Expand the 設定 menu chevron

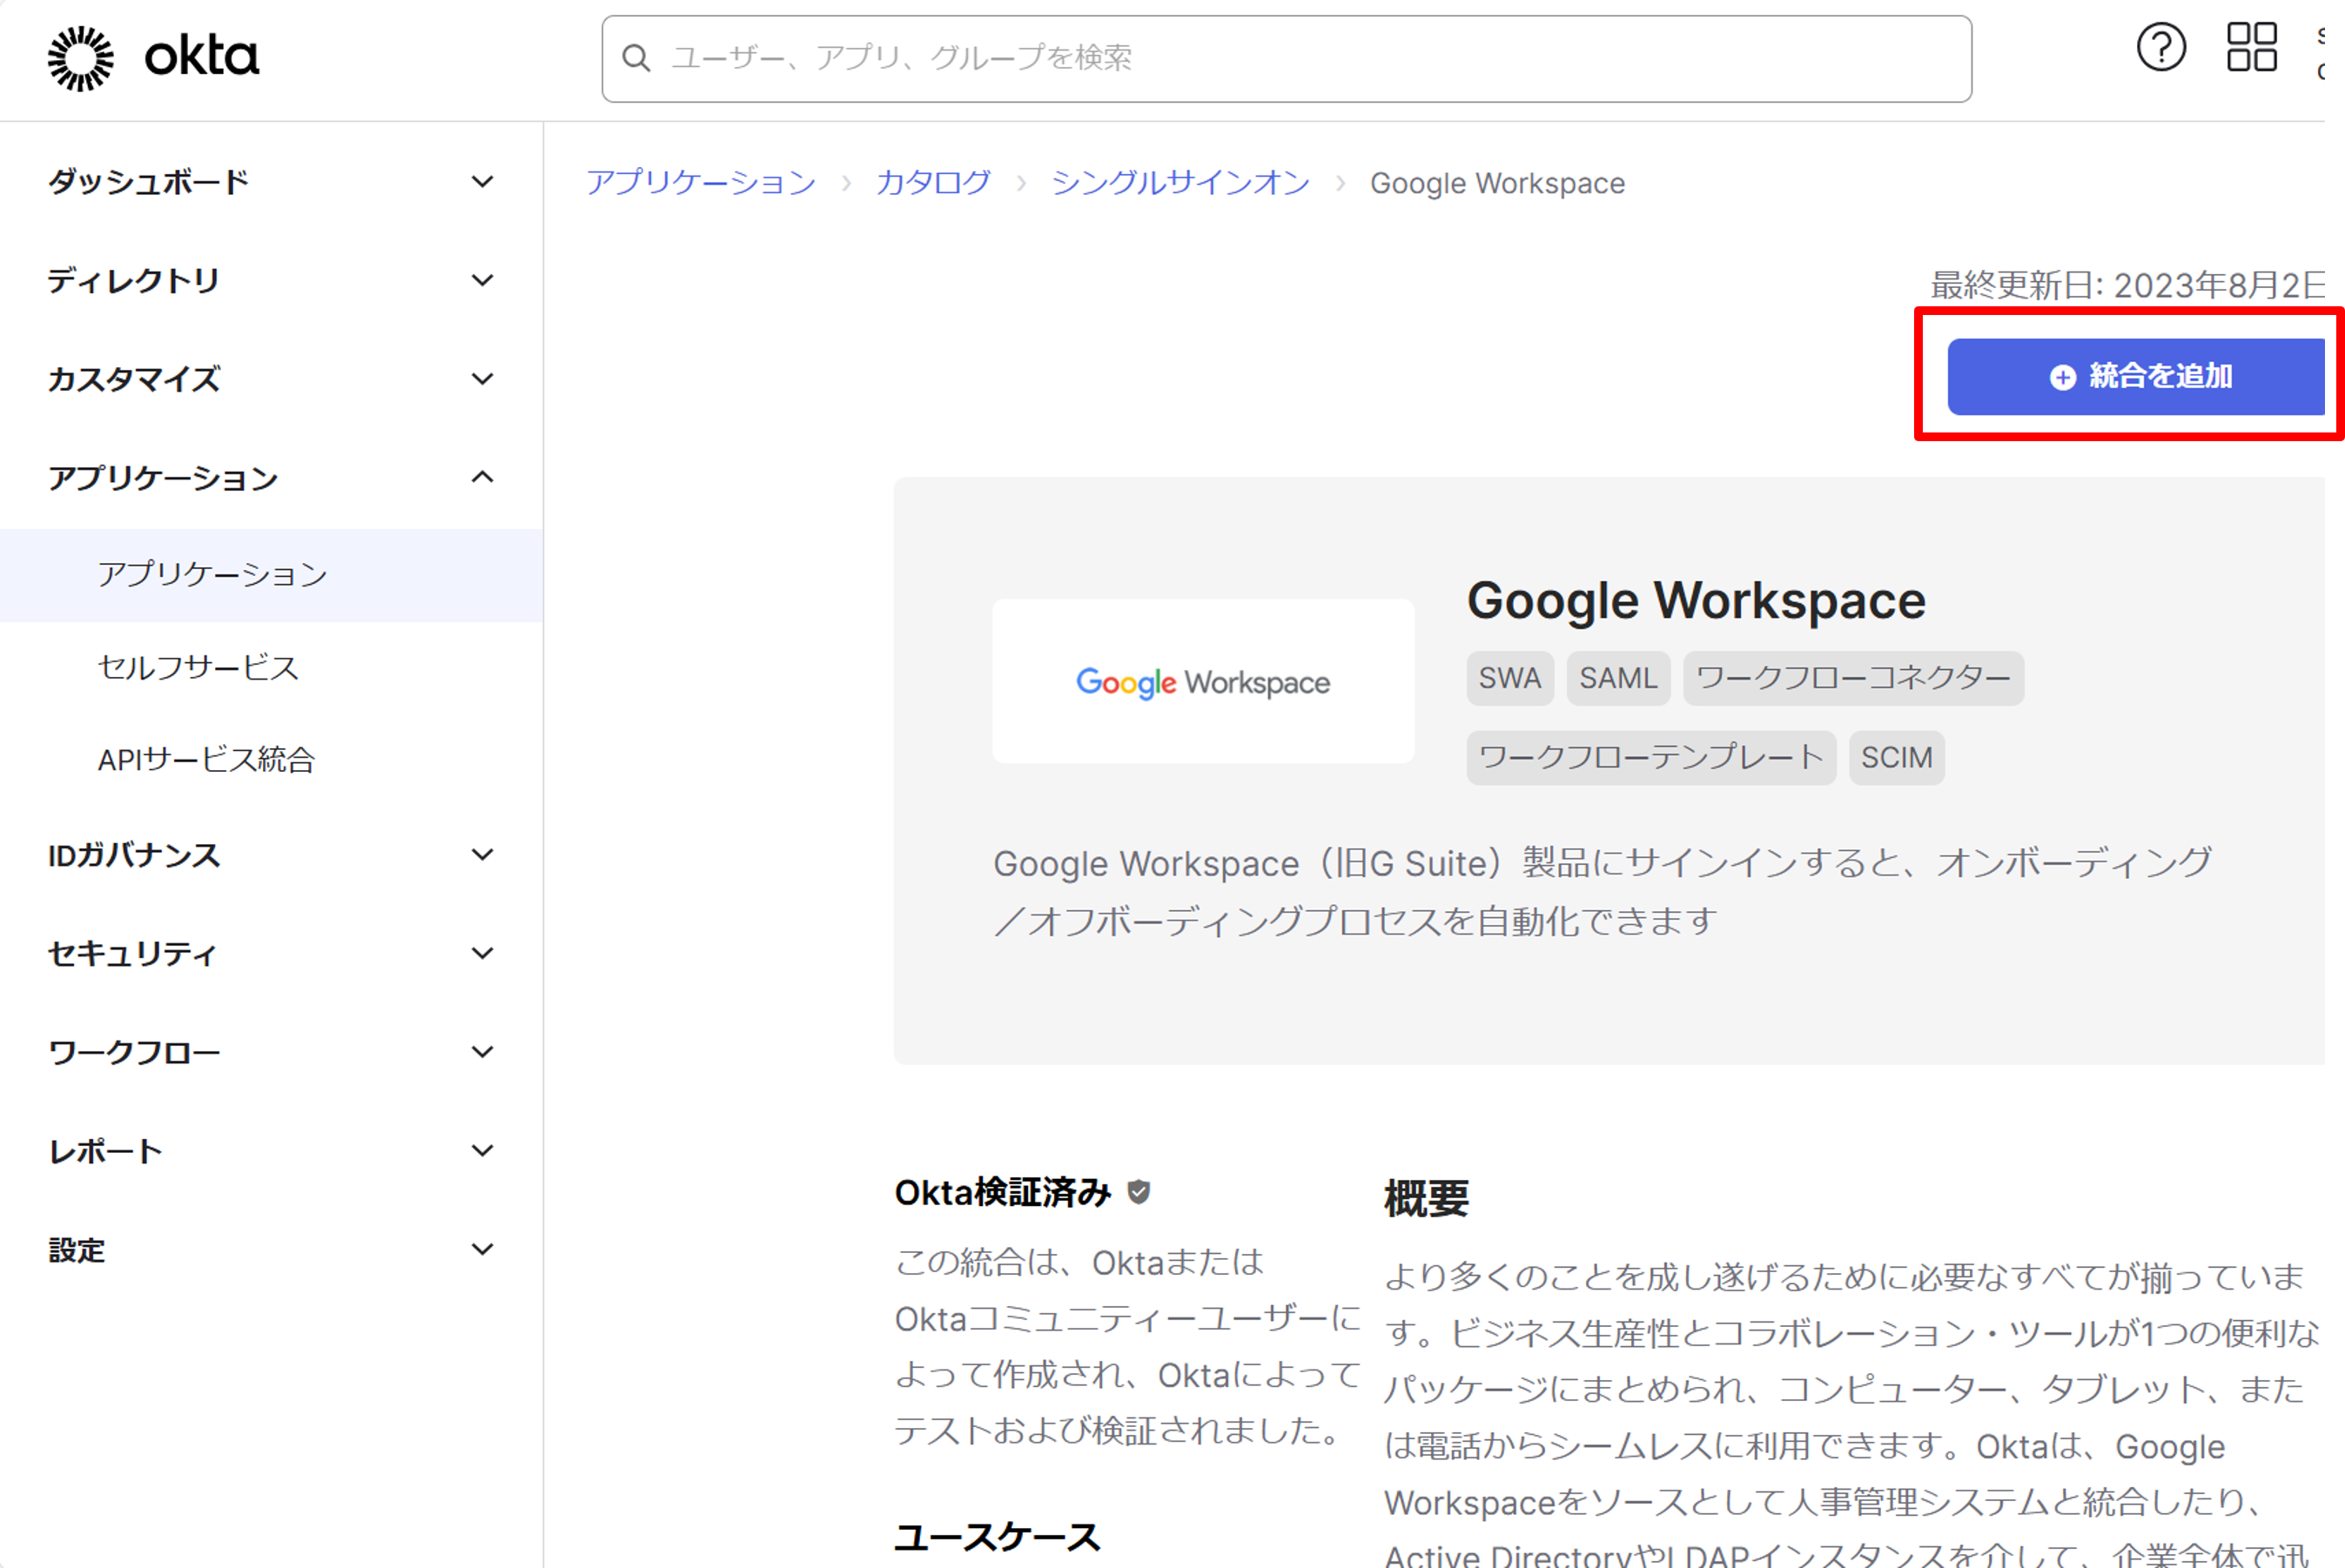point(482,1249)
